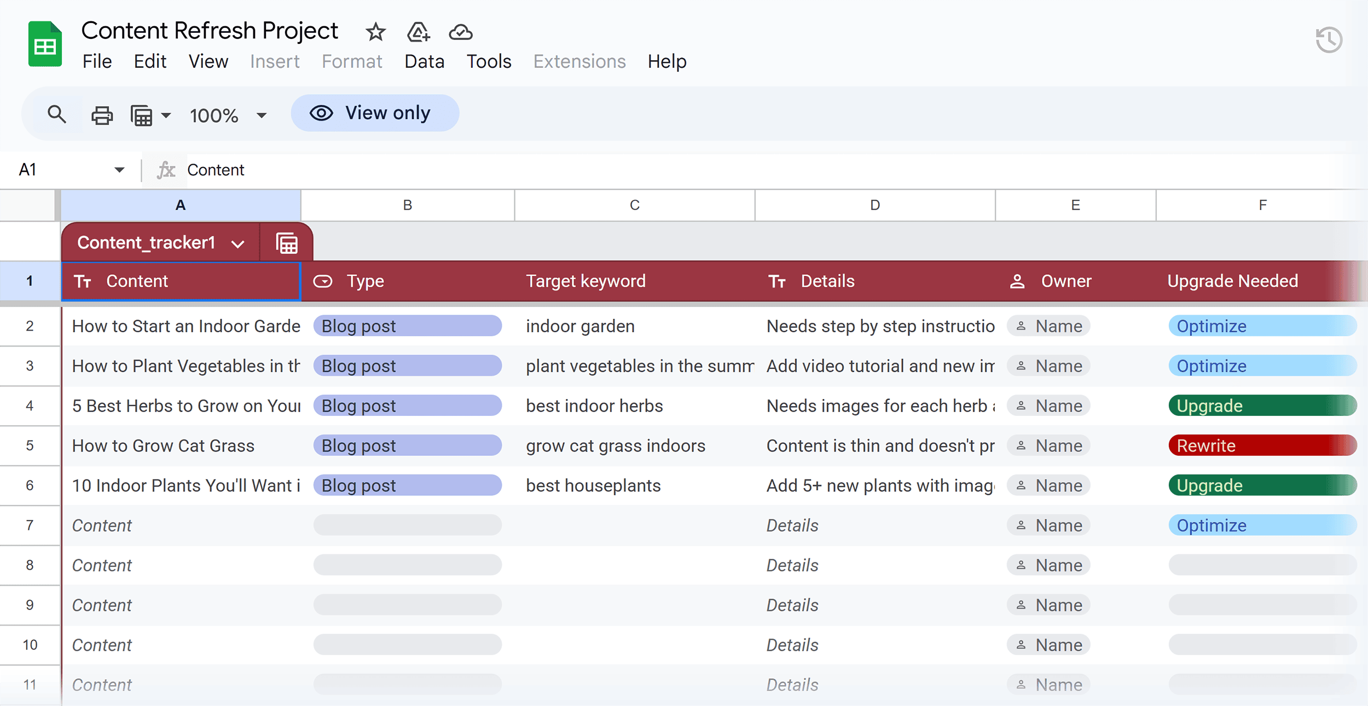Click the dropdown chip icon beside Type
This screenshot has width=1368, height=706.
point(323,281)
